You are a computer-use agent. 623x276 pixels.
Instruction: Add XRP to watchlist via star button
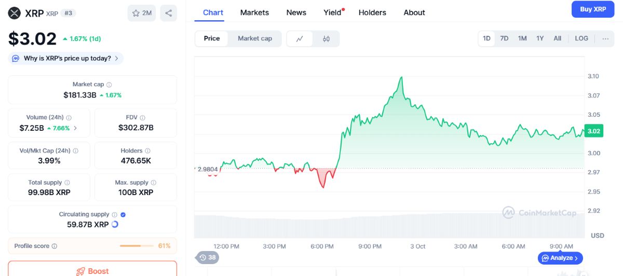coord(142,13)
